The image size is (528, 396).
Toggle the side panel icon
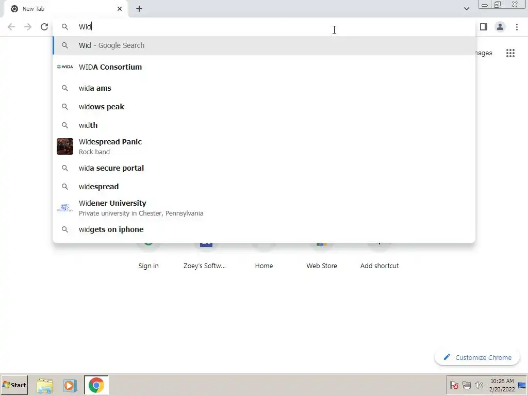tap(484, 27)
